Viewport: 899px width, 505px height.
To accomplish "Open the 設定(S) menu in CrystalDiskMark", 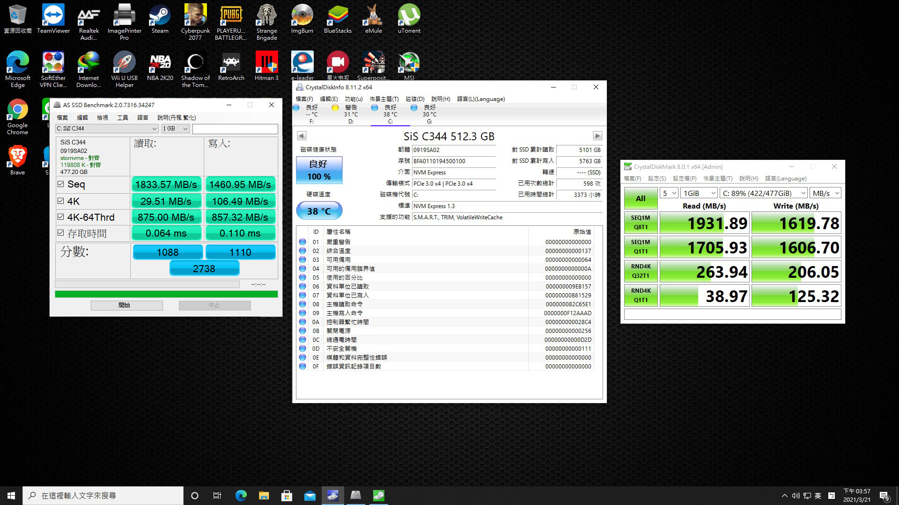I will [x=657, y=179].
